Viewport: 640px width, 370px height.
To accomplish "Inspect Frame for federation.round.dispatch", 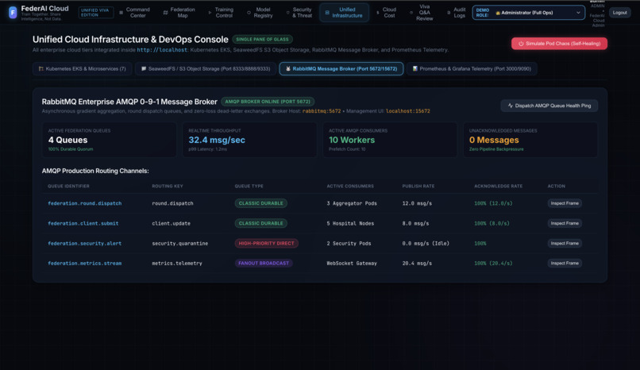I will pyautogui.click(x=565, y=203).
